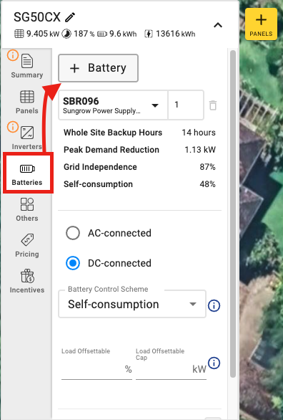Click the battery quantity field showing 1
This screenshot has height=420, width=283.
(186, 105)
